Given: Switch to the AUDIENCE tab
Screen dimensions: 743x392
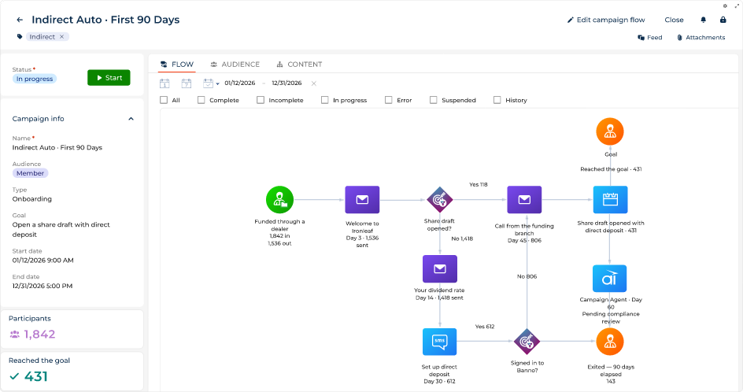Looking at the screenshot, I should [x=235, y=64].
